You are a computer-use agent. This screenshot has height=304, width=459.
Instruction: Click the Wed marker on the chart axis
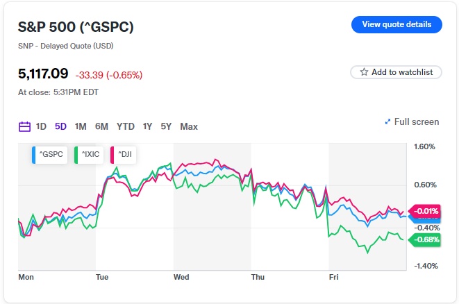tap(181, 277)
